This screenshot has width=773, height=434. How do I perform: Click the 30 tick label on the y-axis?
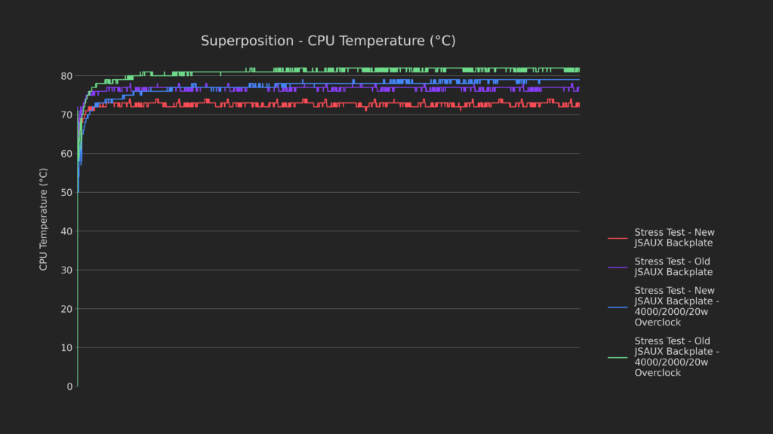(66, 270)
